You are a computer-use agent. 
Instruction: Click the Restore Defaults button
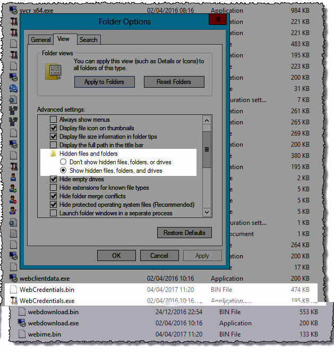(x=184, y=233)
